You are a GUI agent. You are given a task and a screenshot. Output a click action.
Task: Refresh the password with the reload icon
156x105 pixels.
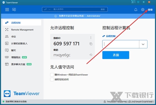coord(91,55)
